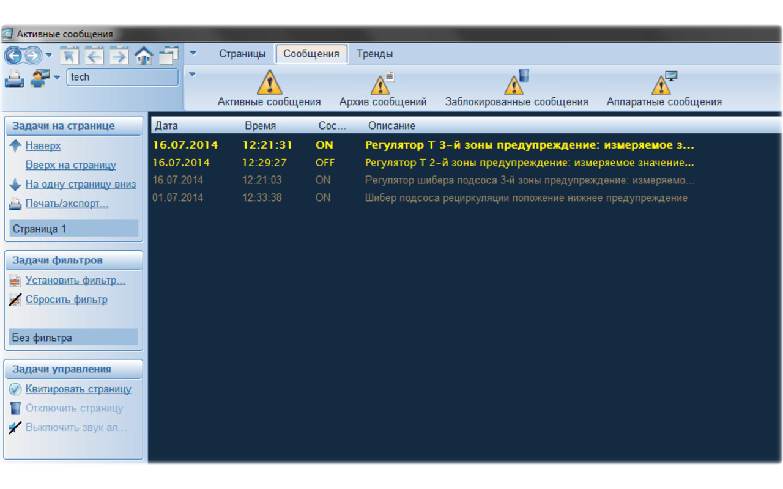Switch to the Страницы tab
This screenshot has height=489, width=783.
coord(242,54)
